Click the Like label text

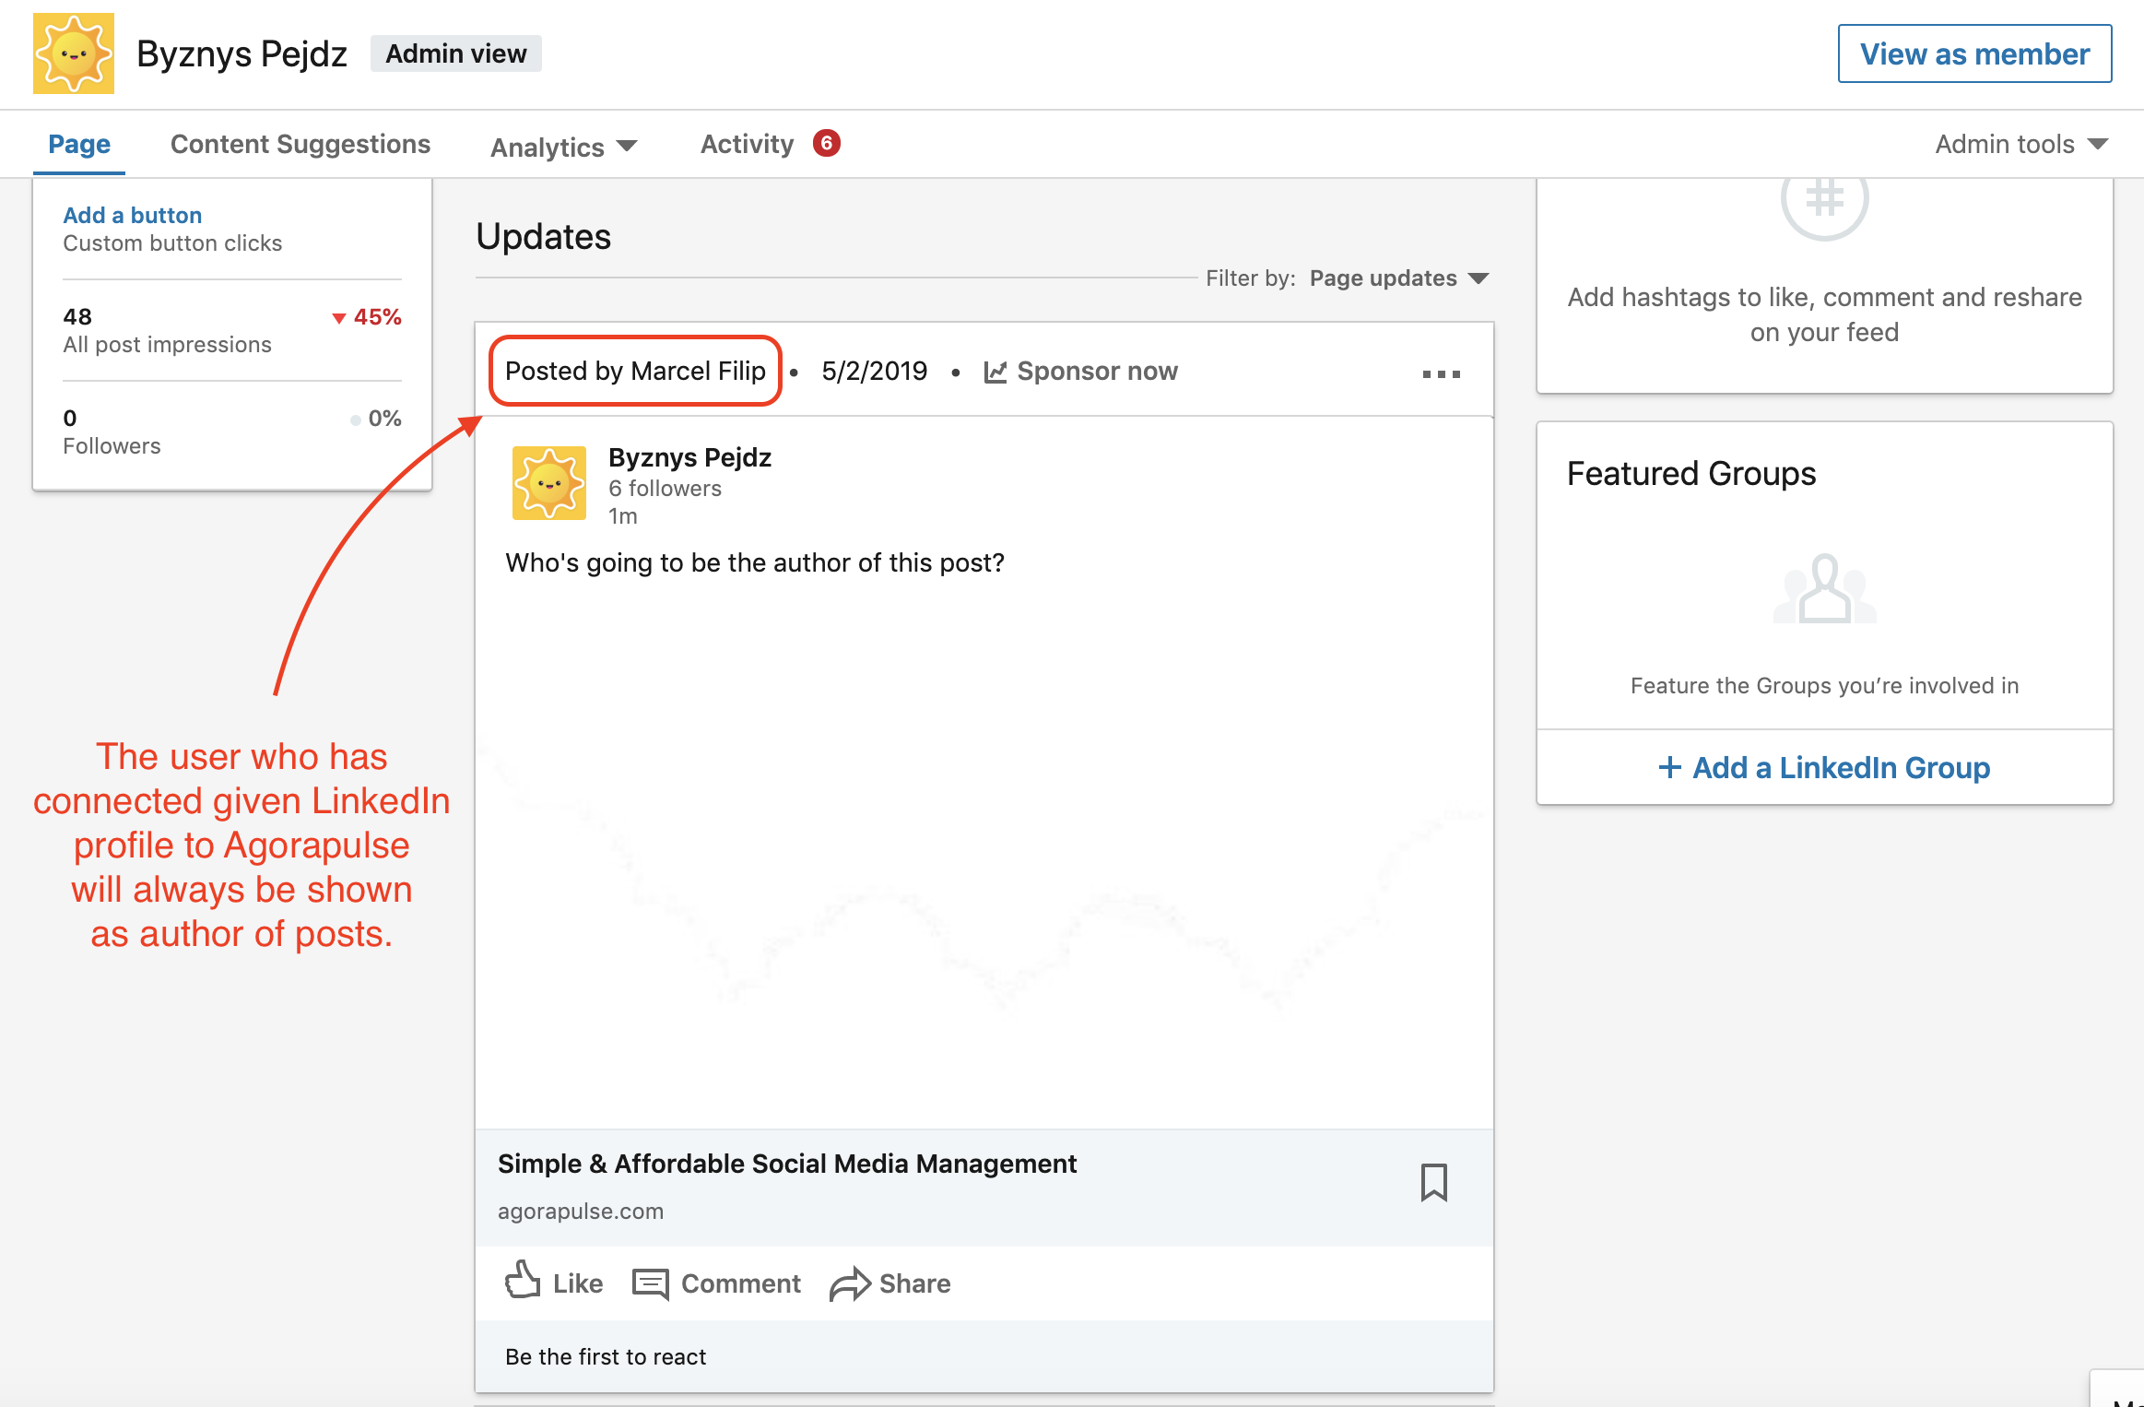click(578, 1283)
